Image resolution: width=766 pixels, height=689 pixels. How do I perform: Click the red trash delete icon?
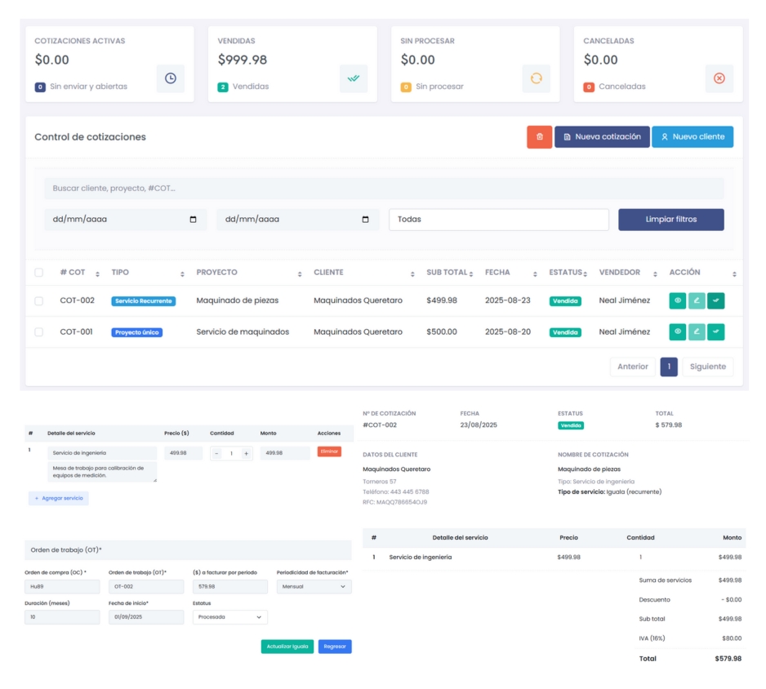coord(539,136)
